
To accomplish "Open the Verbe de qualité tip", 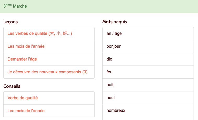I will click(x=23, y=98).
